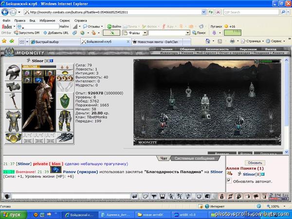
Task: Toggle the chat sound note icon
Action: pos(188,196)
